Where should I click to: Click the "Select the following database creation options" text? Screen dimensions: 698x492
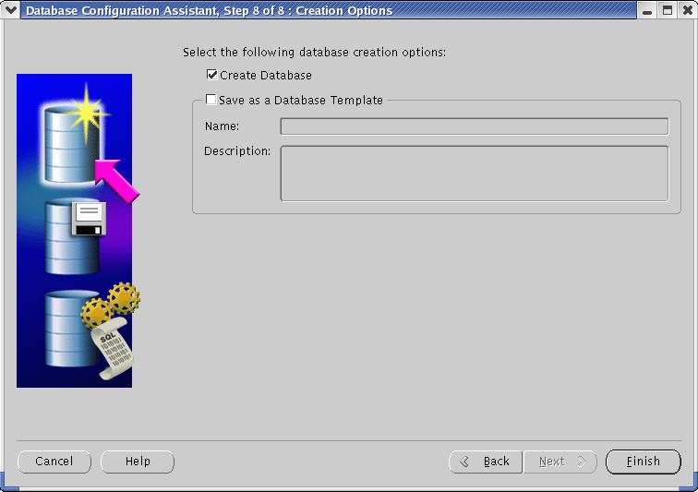point(314,53)
